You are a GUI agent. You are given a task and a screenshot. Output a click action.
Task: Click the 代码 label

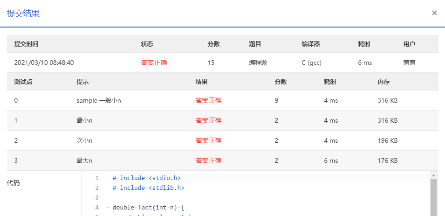click(13, 183)
